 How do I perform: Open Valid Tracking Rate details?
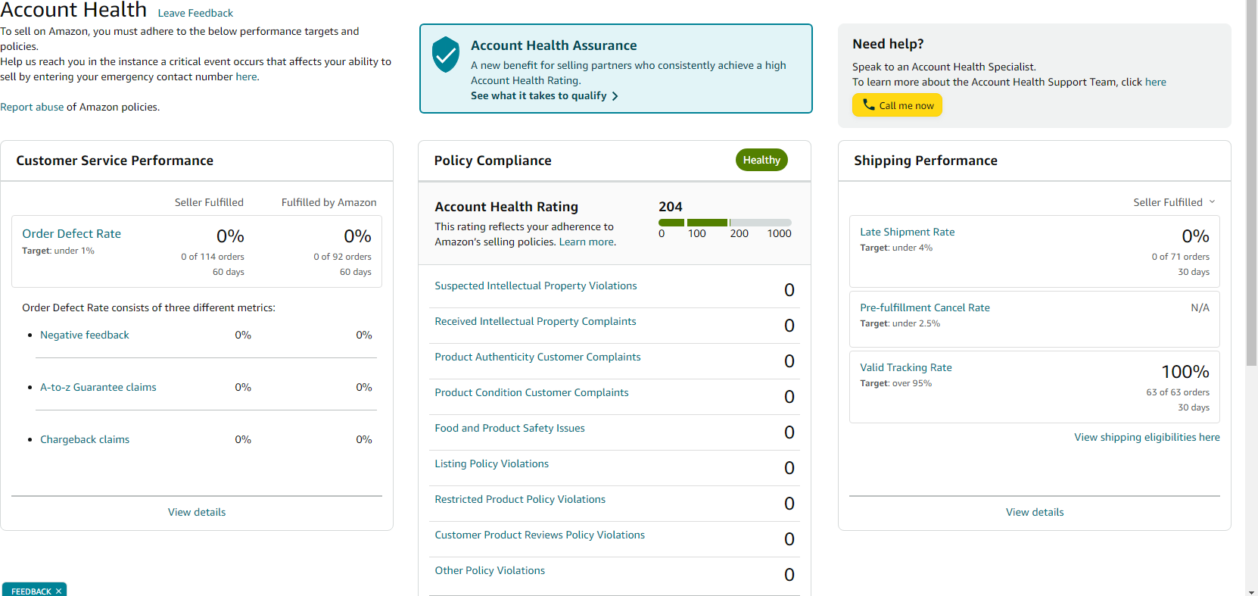pos(906,367)
